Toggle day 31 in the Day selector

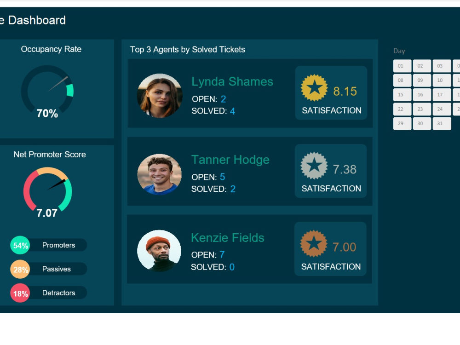[440, 123]
